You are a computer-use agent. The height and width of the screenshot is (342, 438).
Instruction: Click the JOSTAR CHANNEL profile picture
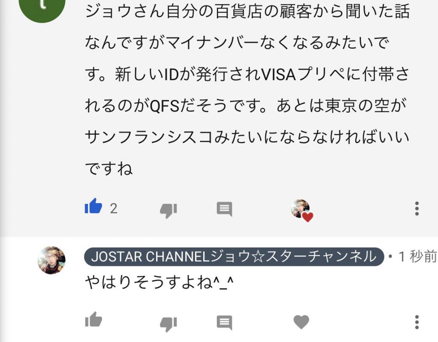[51, 260]
